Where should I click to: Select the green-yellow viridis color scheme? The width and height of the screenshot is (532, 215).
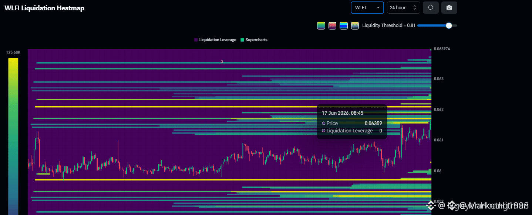pos(321,25)
